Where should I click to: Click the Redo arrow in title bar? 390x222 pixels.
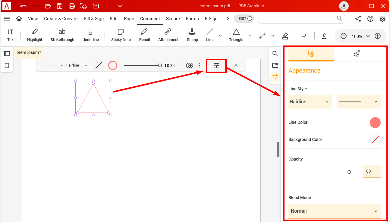pos(36,6)
